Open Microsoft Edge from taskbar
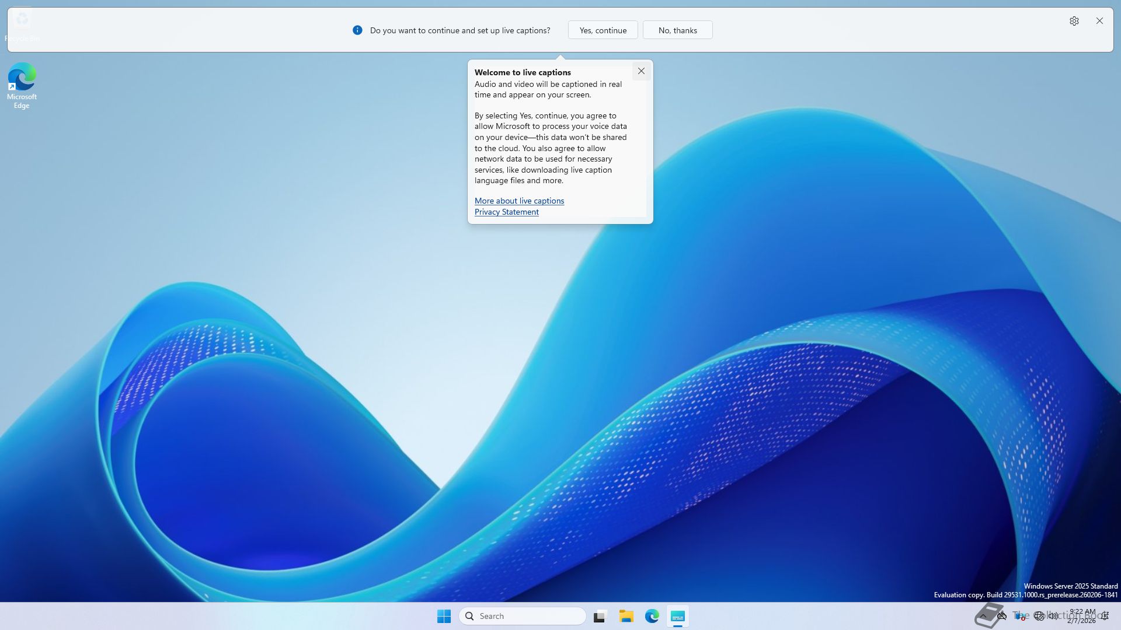The width and height of the screenshot is (1121, 630). [652, 616]
